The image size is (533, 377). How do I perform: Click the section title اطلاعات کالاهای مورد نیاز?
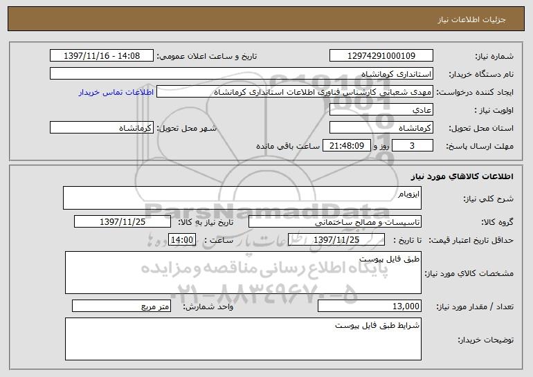pos(462,176)
